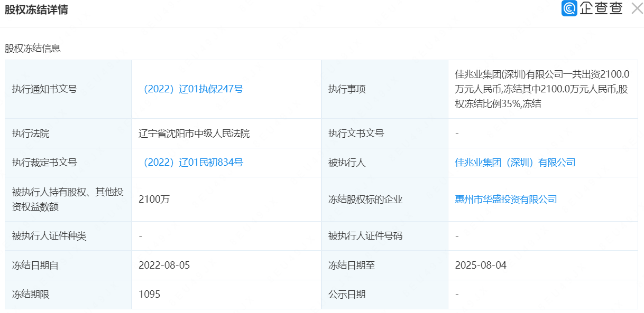Open 惠州市华盛投资有限公司 company link
644x313 pixels.
pos(506,200)
